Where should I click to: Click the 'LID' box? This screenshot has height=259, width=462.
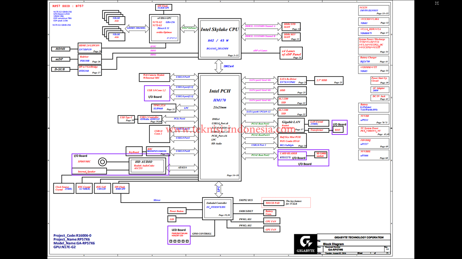pos(172,219)
